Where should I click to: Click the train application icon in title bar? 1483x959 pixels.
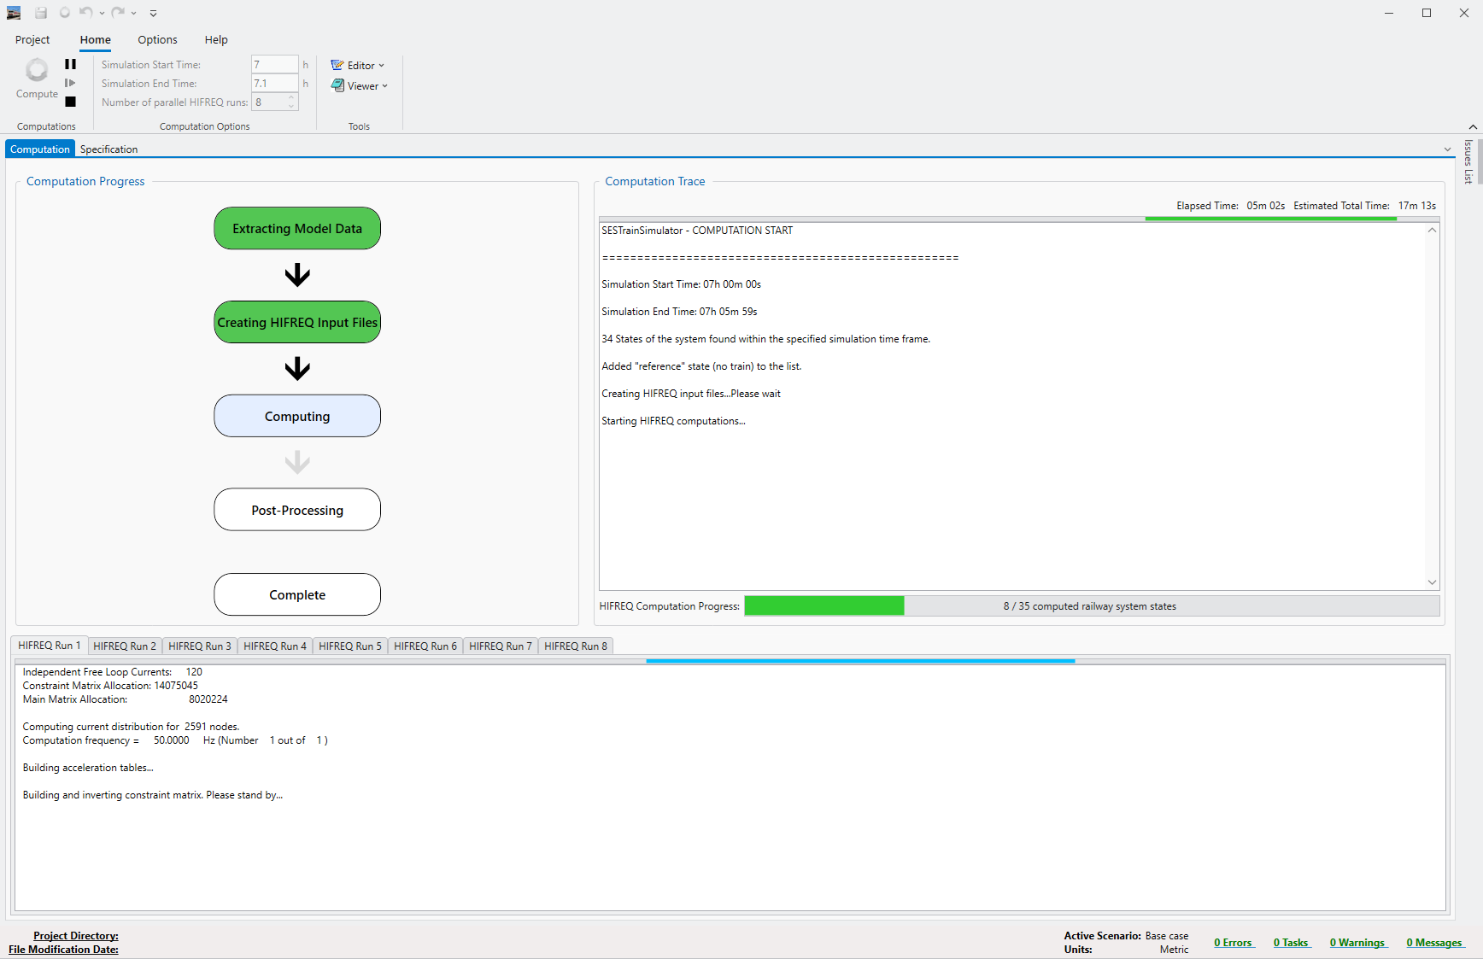(14, 13)
